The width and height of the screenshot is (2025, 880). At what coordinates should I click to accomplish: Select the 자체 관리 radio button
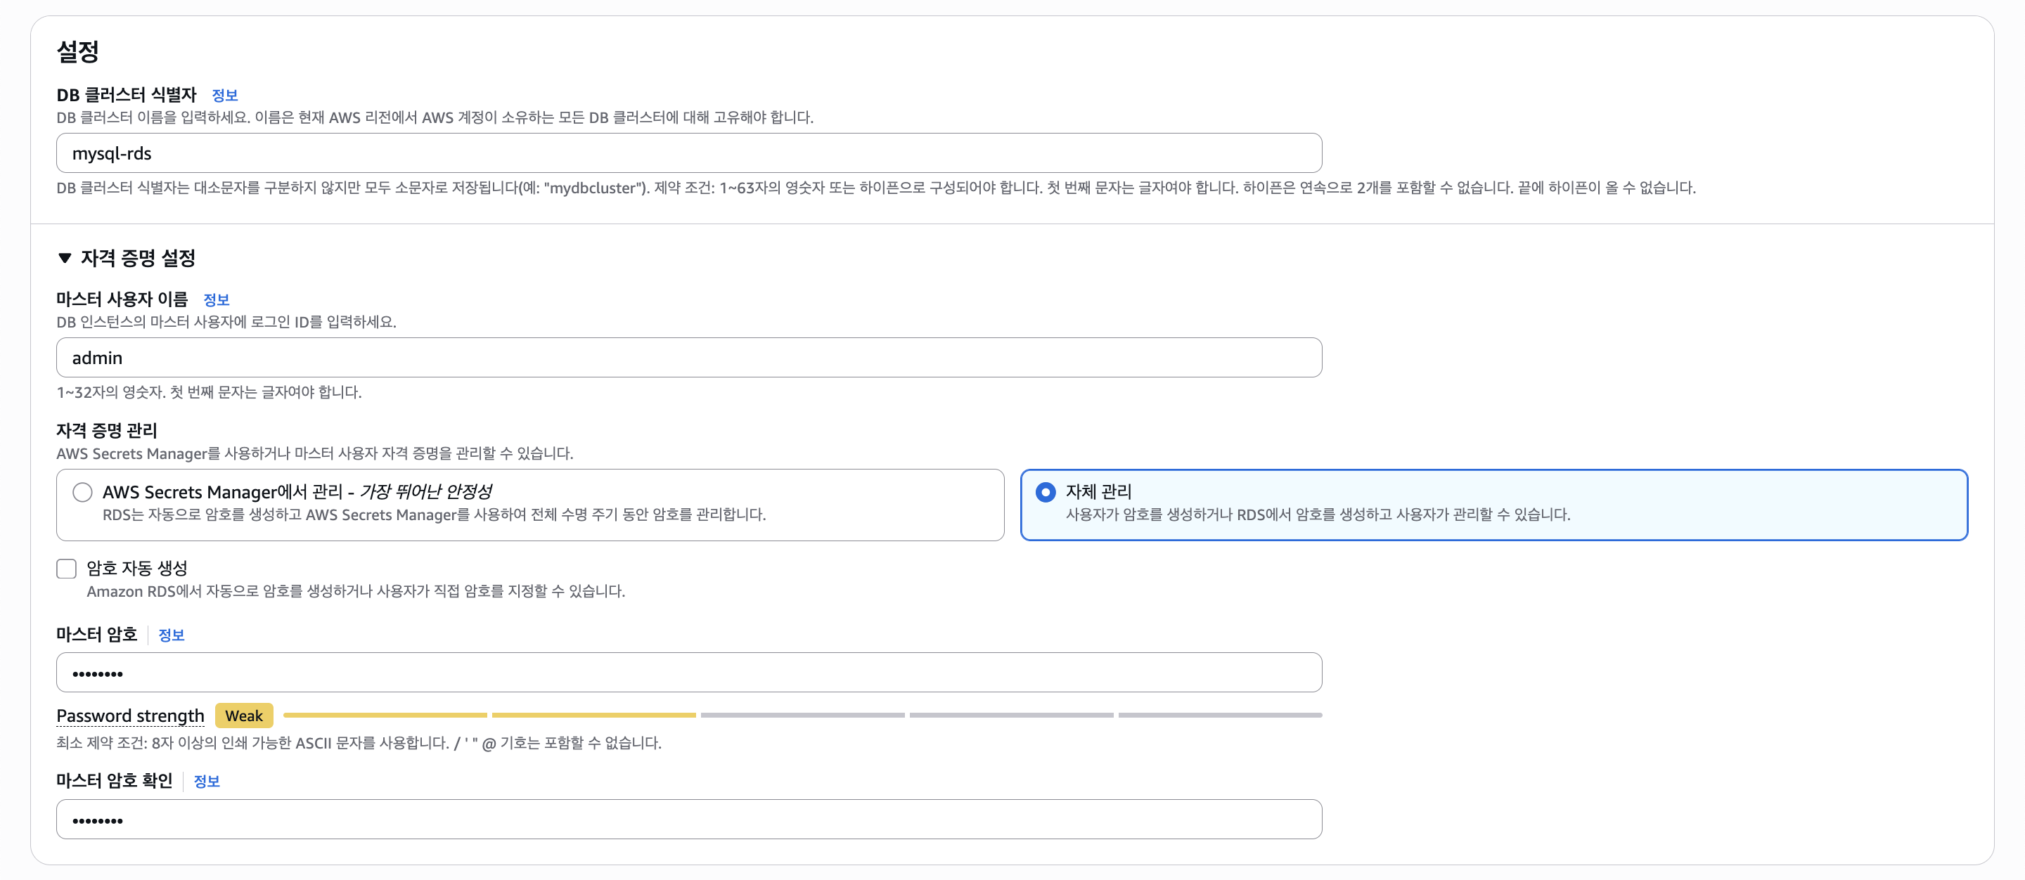(1045, 492)
